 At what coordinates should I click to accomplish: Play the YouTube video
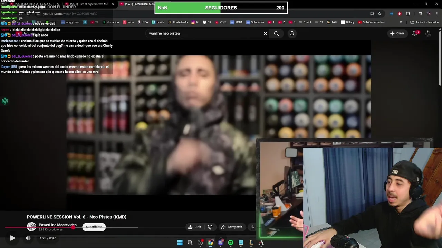click(x=12, y=238)
